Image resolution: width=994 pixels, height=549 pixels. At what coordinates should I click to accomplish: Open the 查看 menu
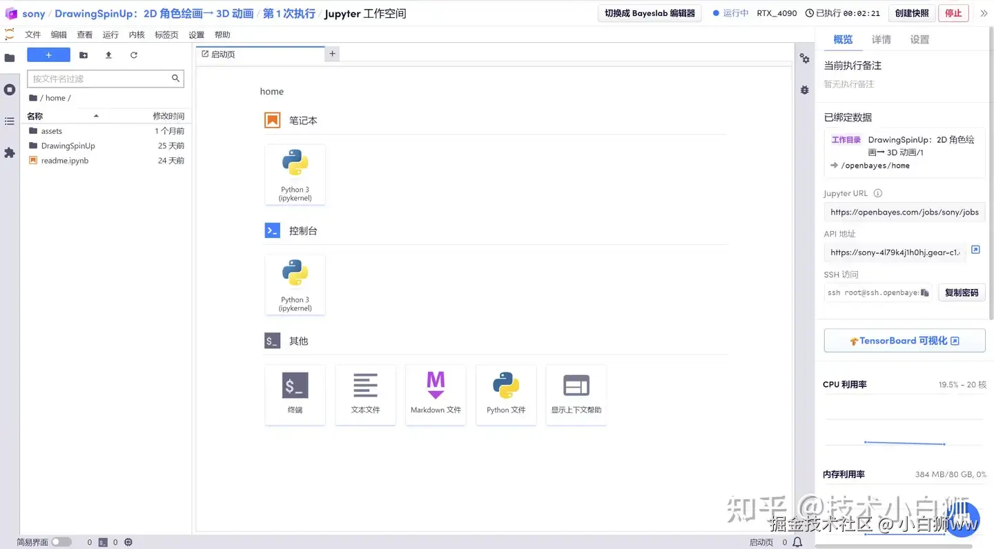pos(85,34)
